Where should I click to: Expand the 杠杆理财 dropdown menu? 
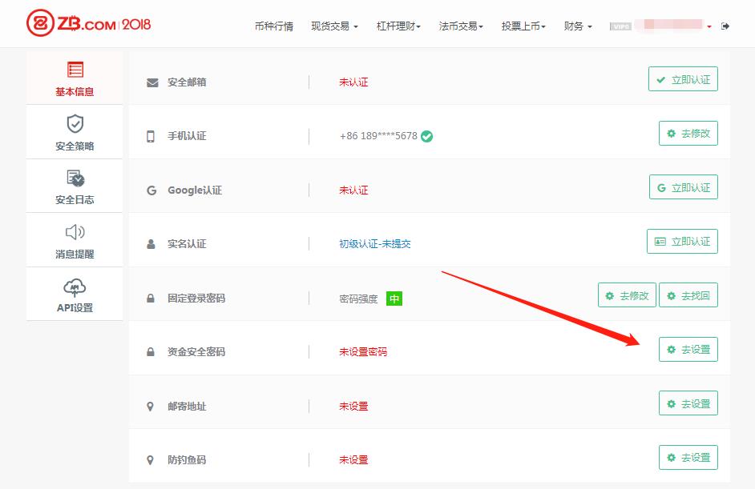point(398,26)
